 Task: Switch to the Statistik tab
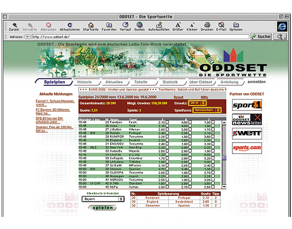170,82
